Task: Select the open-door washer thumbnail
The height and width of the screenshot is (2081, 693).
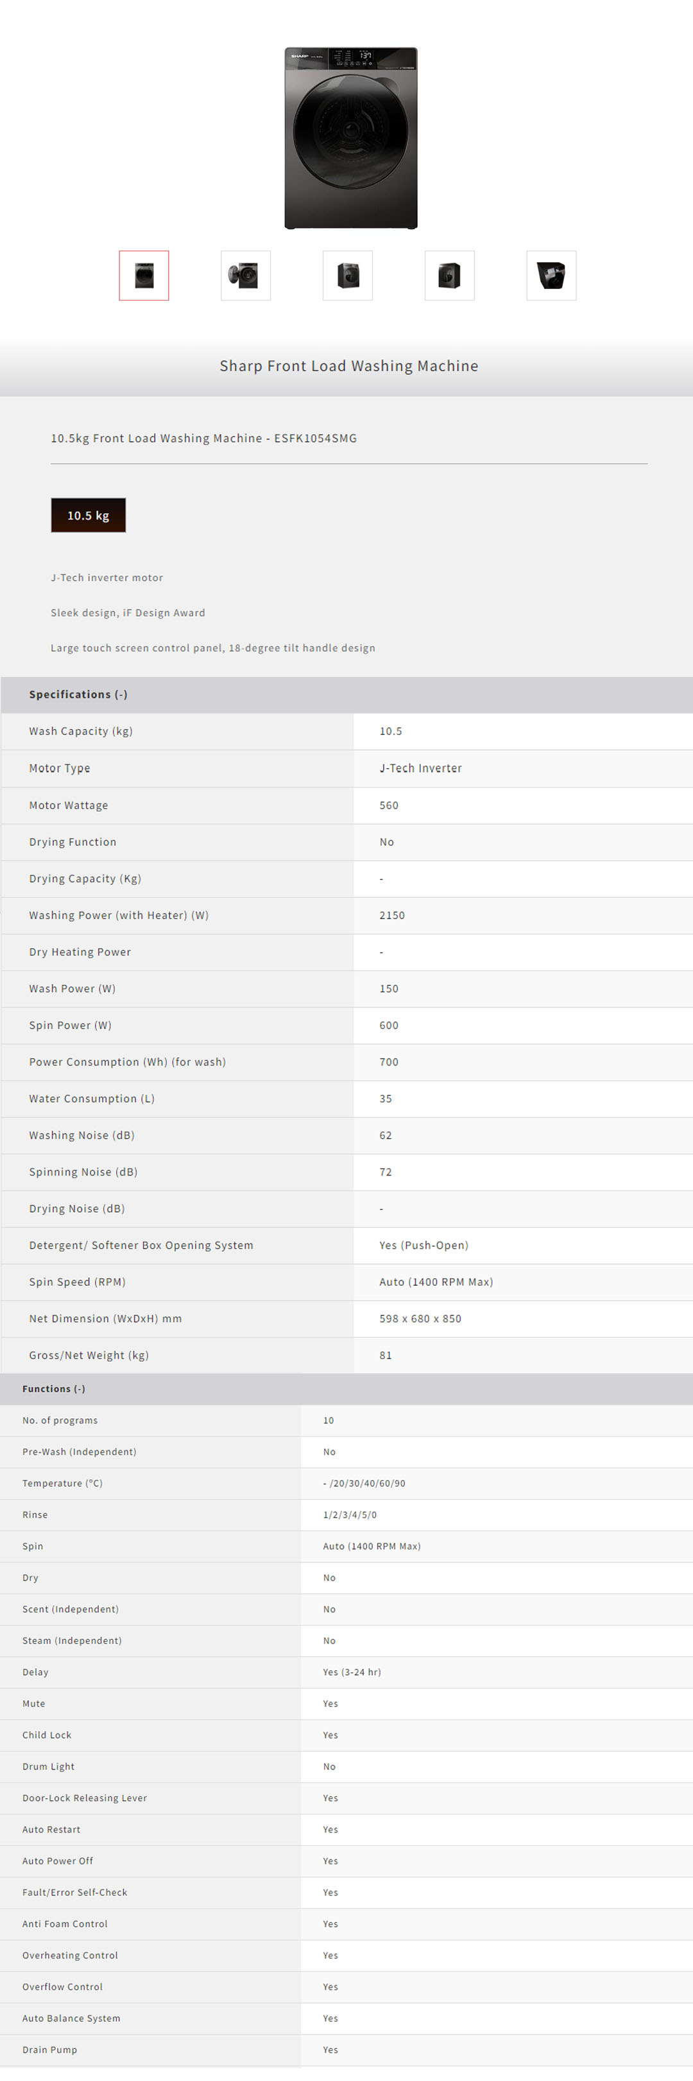Action: (245, 276)
